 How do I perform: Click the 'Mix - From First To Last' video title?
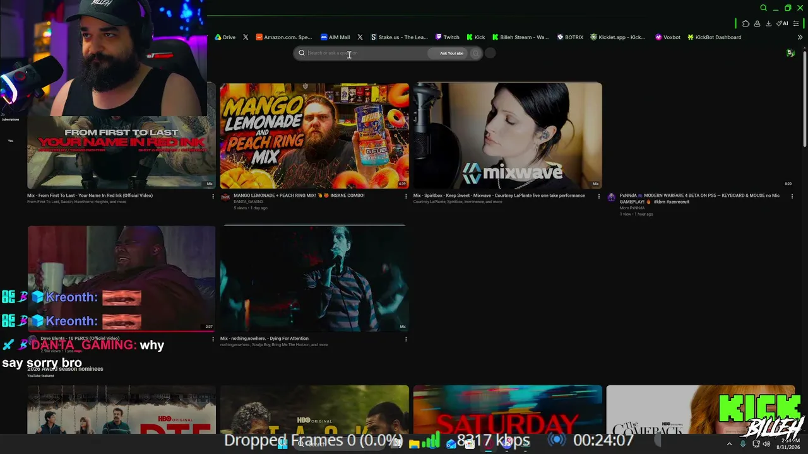90,195
